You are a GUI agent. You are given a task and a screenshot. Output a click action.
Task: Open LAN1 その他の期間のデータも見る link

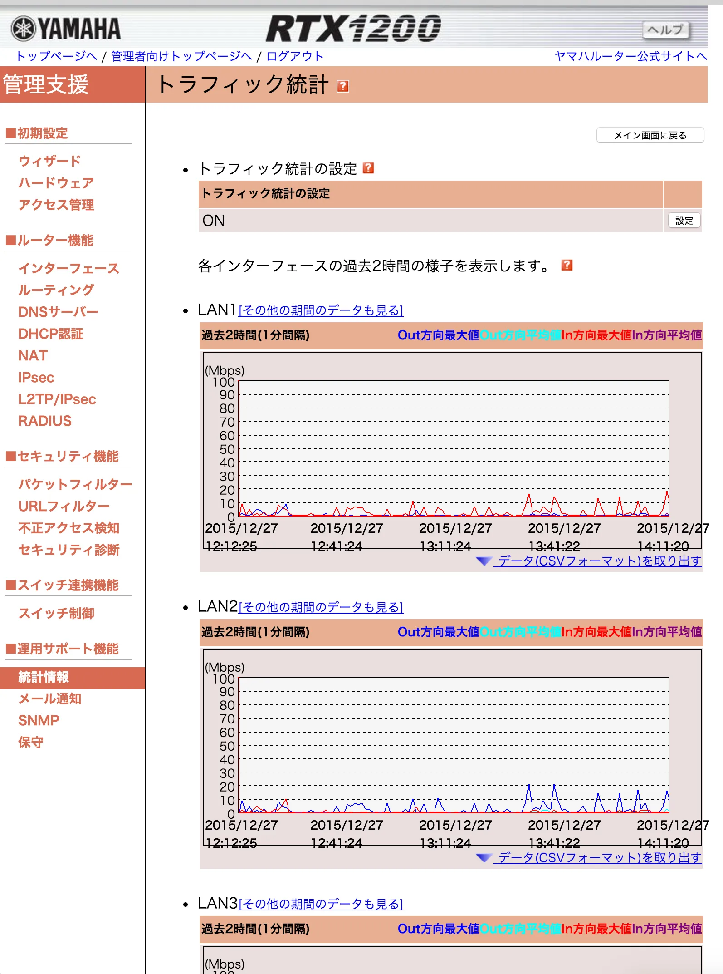click(321, 310)
